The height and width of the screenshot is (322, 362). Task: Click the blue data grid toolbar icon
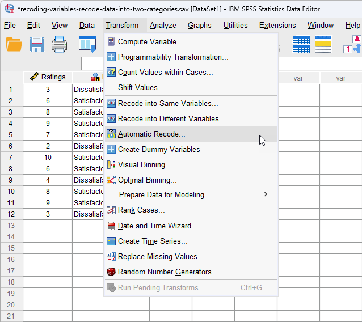pos(301,45)
